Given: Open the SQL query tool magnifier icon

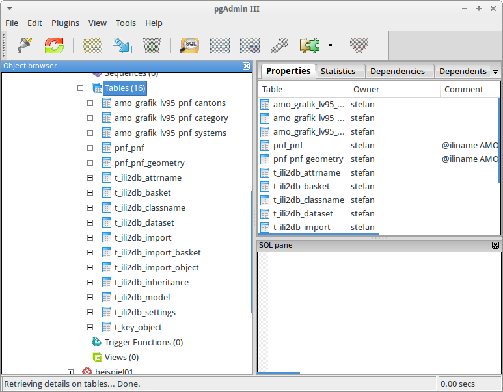Looking at the screenshot, I should click(x=189, y=46).
